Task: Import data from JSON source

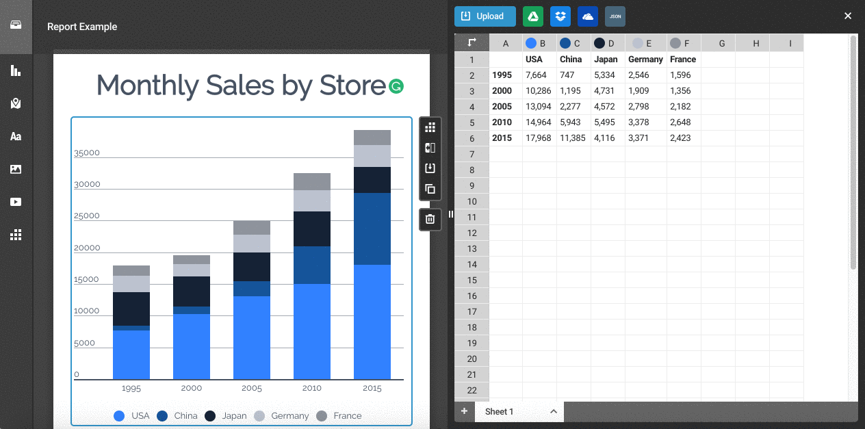Action: pos(615,16)
